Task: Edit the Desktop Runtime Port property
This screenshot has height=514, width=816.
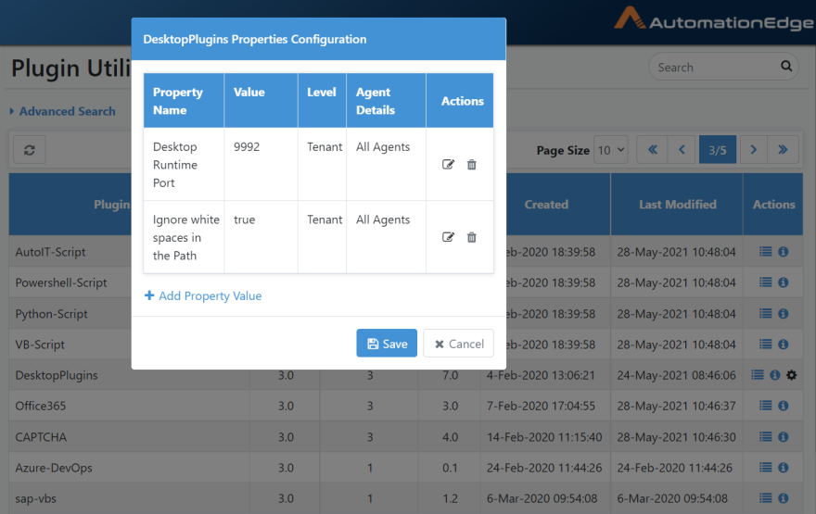Action: tap(448, 165)
